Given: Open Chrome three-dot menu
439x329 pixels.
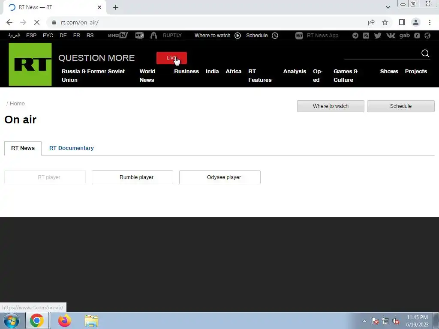Looking at the screenshot, I should [x=430, y=22].
